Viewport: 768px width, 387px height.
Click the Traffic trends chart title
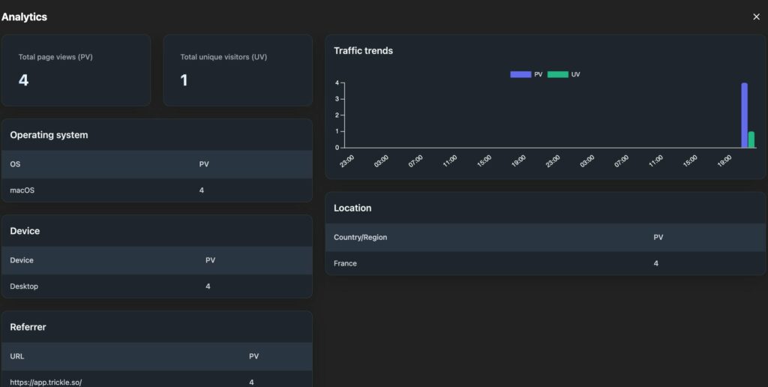tap(363, 51)
